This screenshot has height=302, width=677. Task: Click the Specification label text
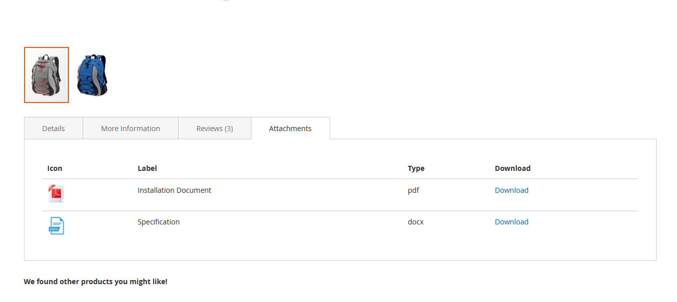click(x=158, y=221)
